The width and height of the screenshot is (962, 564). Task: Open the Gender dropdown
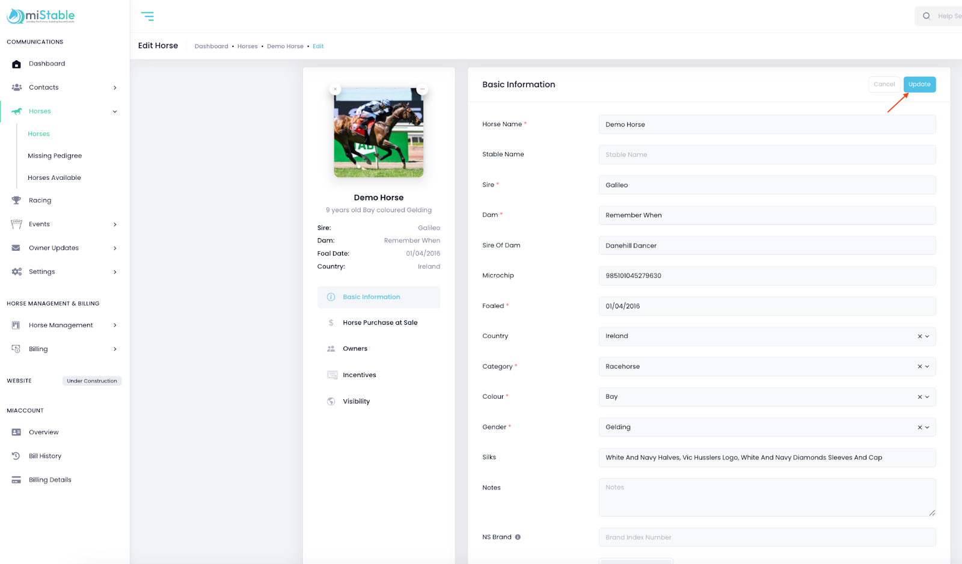click(927, 427)
